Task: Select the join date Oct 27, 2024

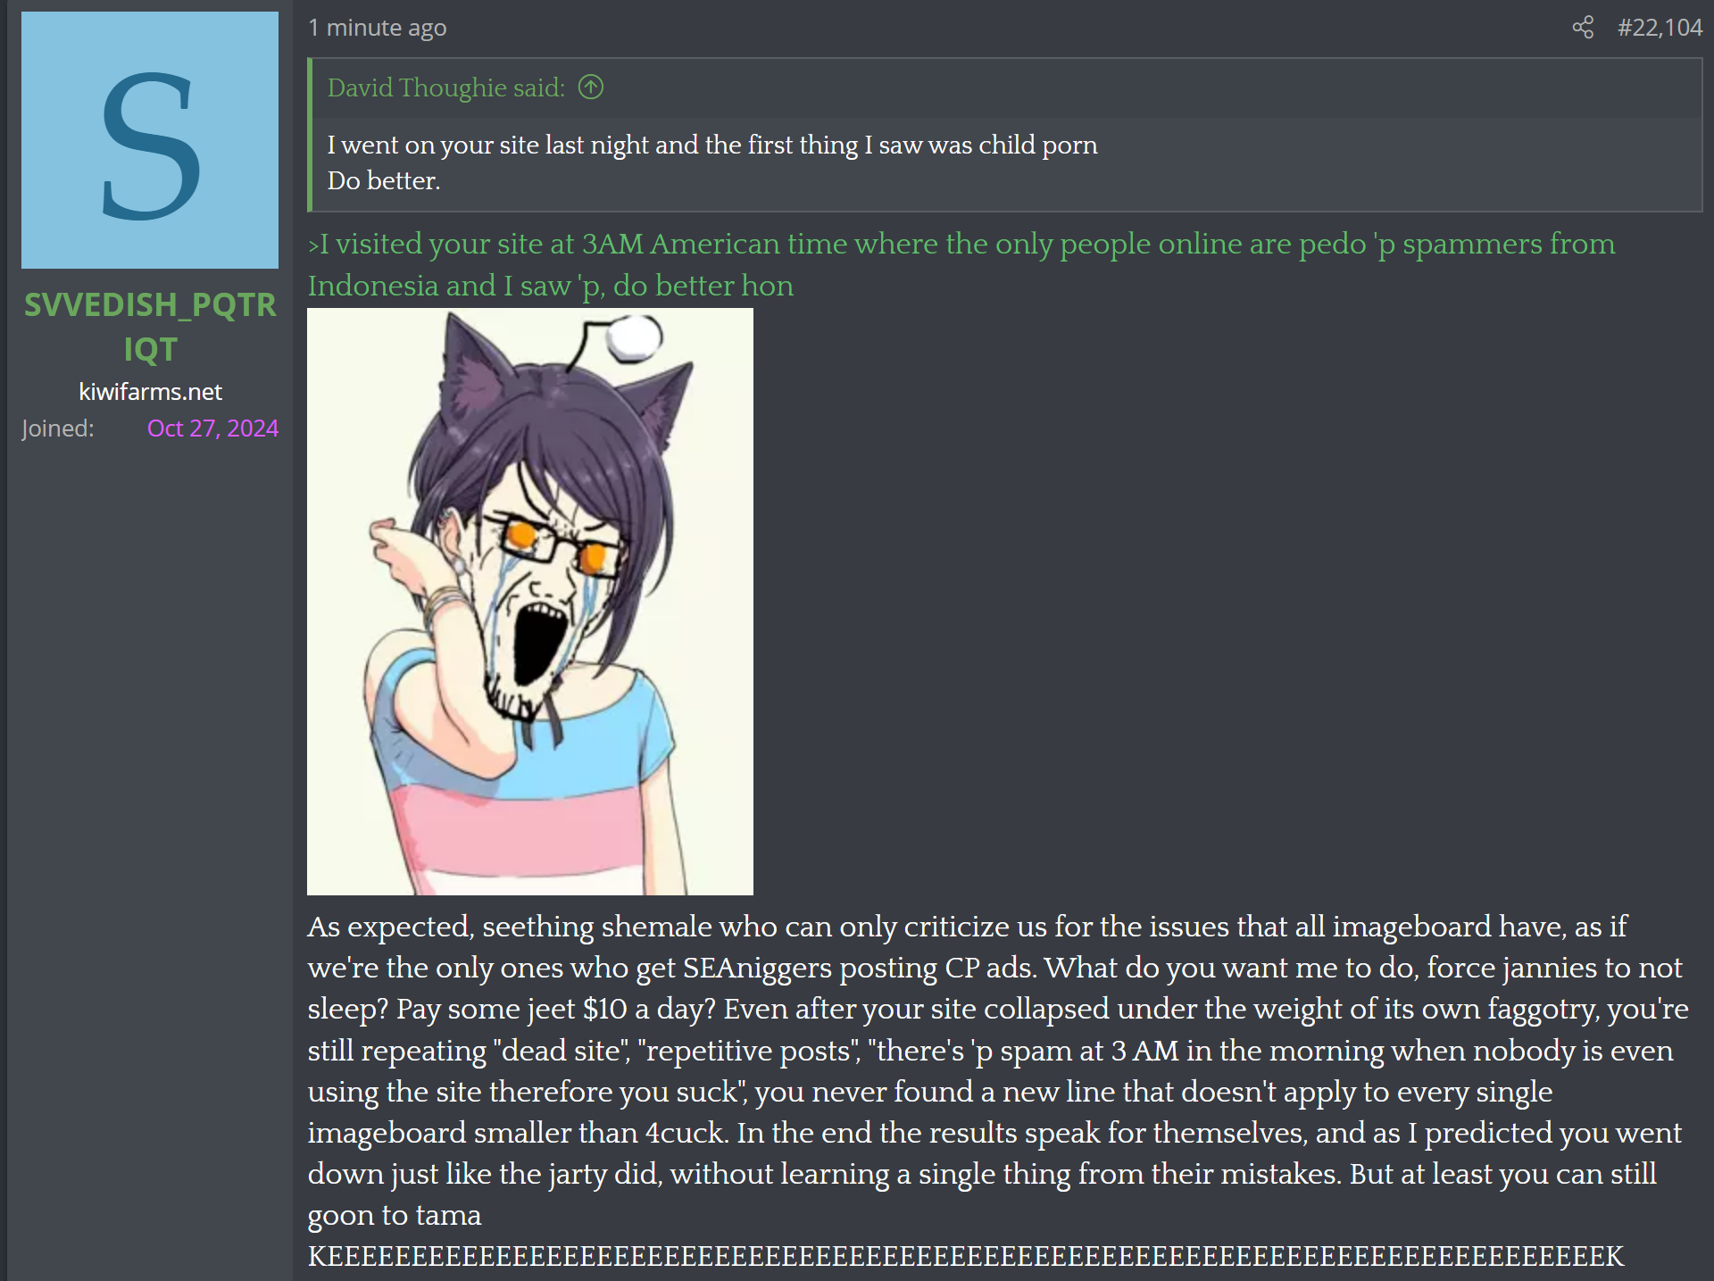Action: point(212,428)
